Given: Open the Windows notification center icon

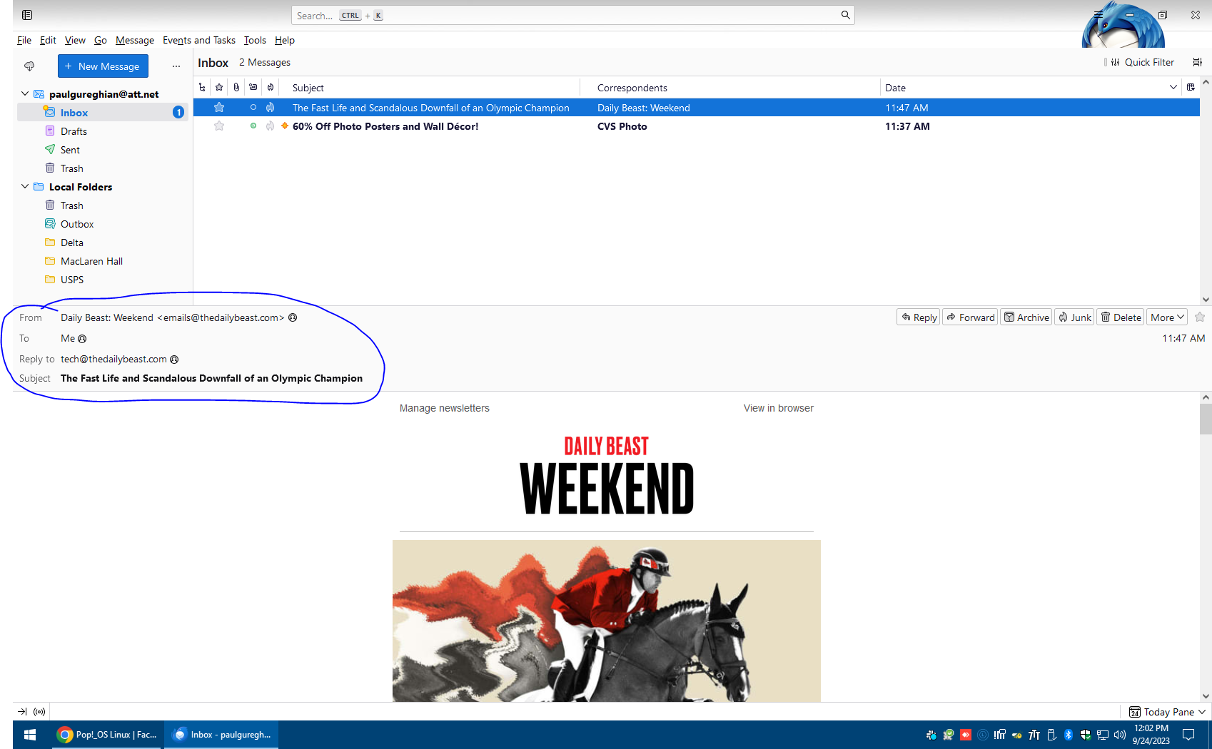Looking at the screenshot, I should [x=1188, y=735].
